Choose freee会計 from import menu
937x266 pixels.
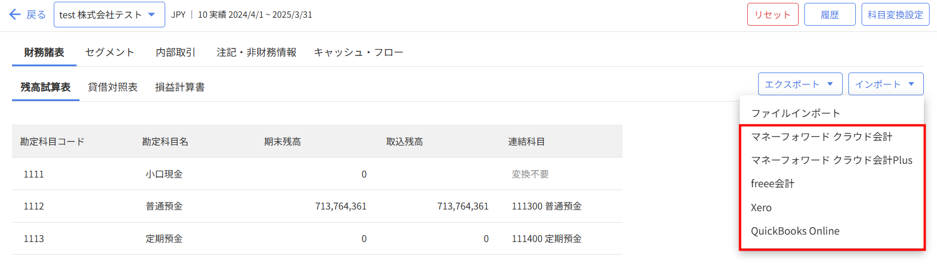(x=772, y=184)
